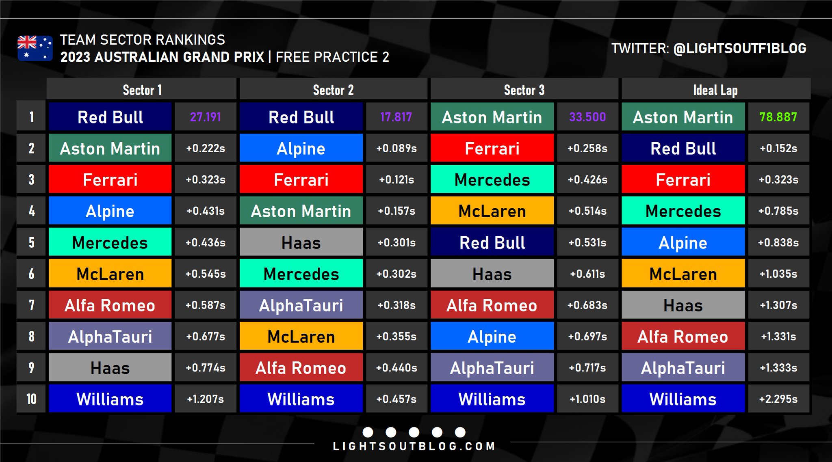Image resolution: width=832 pixels, height=462 pixels.
Task: Click the Haas cell in Sector 2
Action: [301, 242]
